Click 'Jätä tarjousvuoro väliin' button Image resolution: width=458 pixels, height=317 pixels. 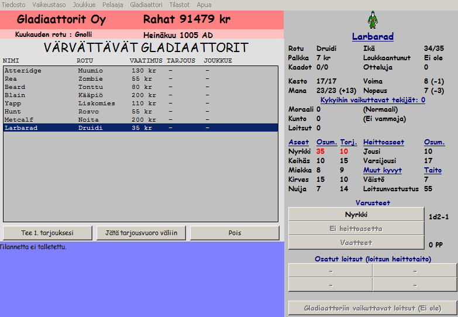tap(141, 233)
